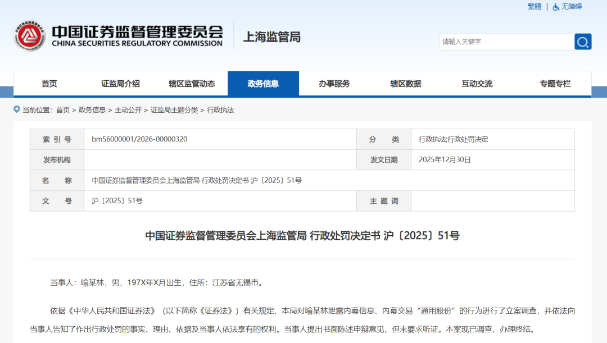
Task: Open the 无障碍 accessibility mode link
Action: [x=572, y=7]
